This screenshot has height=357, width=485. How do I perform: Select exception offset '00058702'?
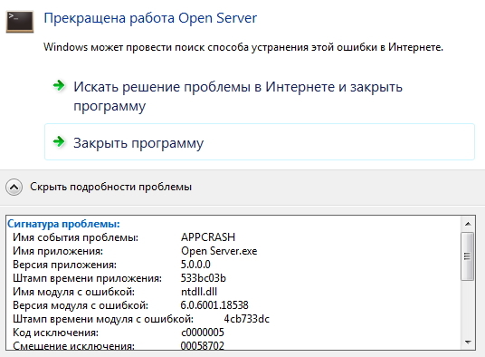pos(203,345)
